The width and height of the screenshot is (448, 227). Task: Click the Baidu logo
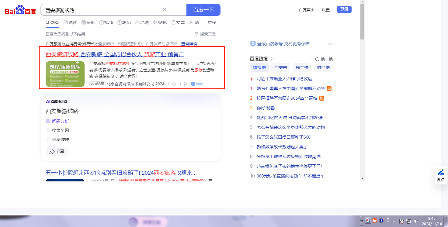point(20,10)
